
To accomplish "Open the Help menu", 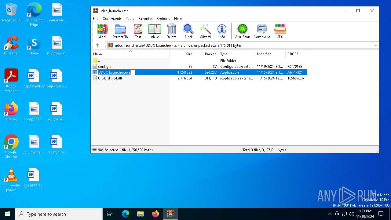I will coord(178,19).
